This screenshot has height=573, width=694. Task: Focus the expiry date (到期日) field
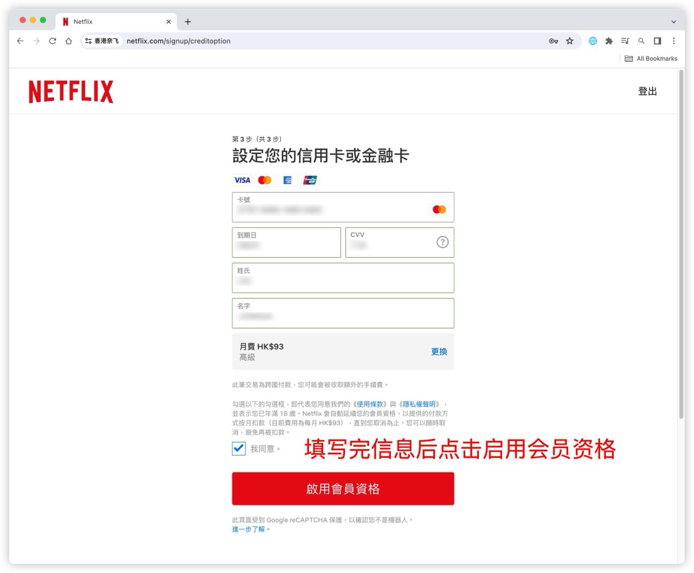(286, 243)
